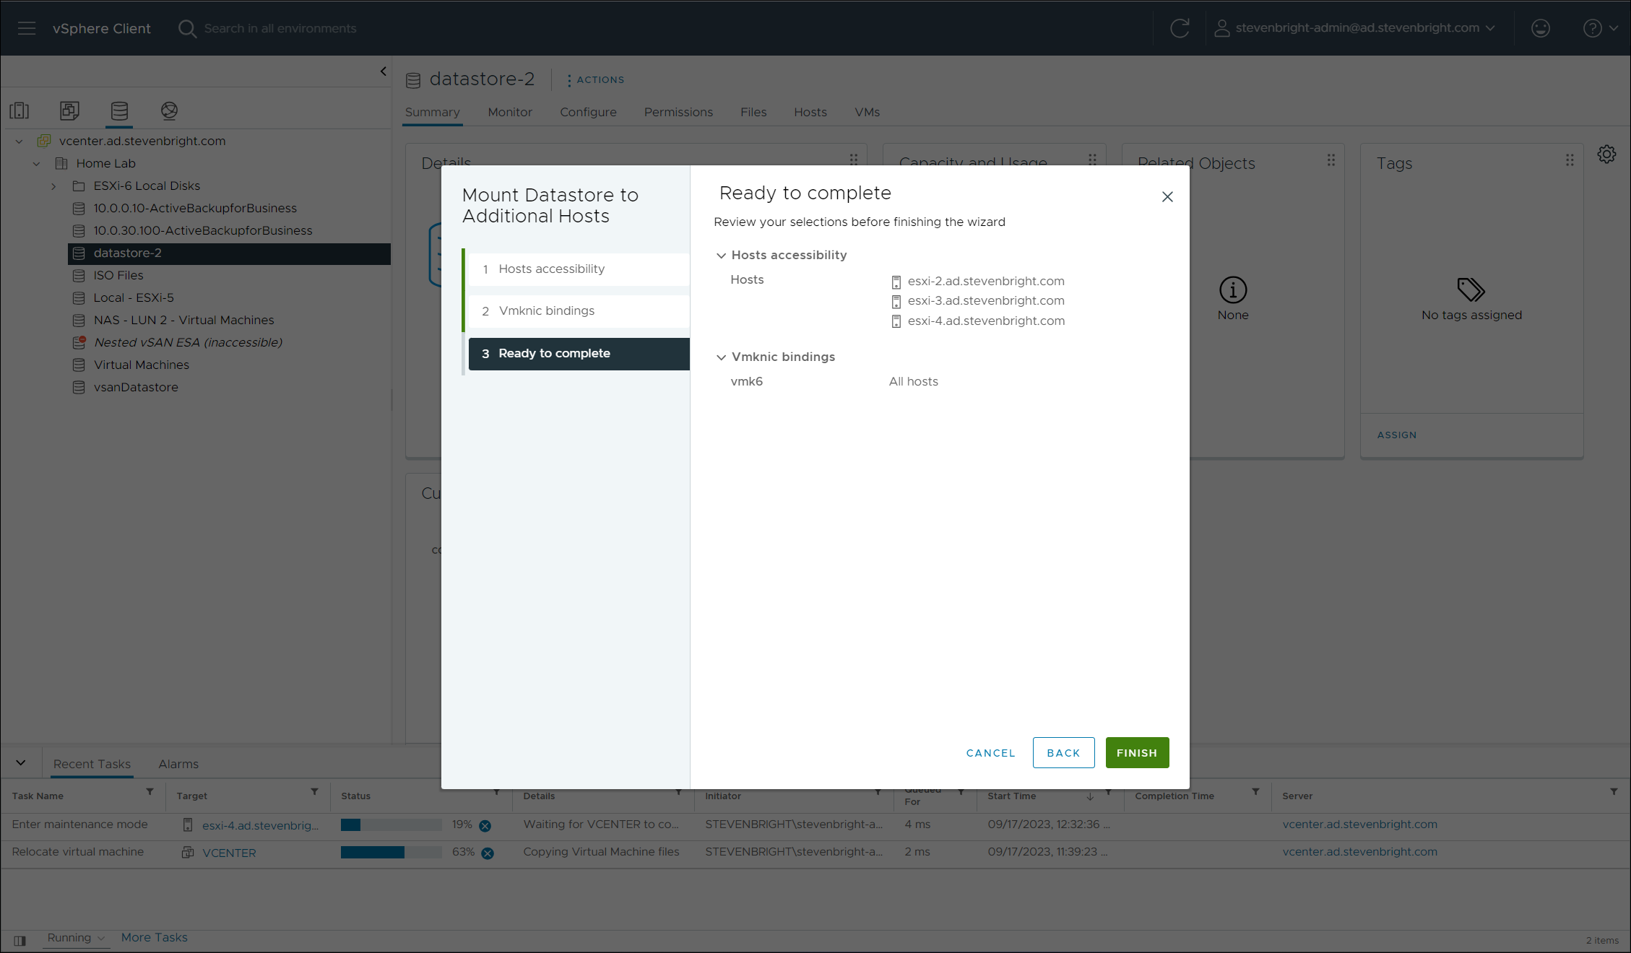Collapse the Vmknic bindings section
This screenshot has height=953, width=1631.
(x=721, y=357)
